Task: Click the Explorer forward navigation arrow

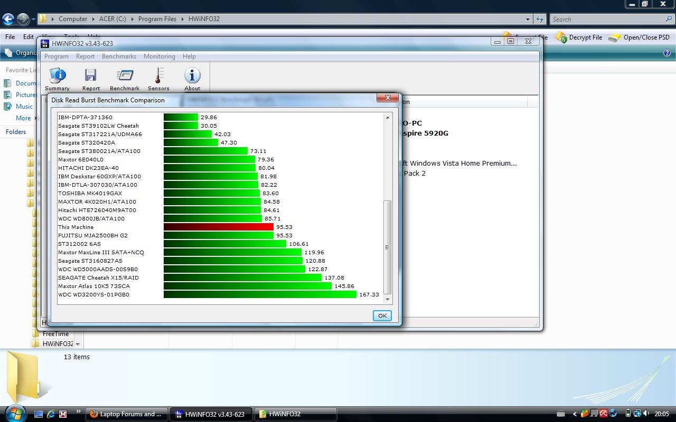Action: point(23,20)
